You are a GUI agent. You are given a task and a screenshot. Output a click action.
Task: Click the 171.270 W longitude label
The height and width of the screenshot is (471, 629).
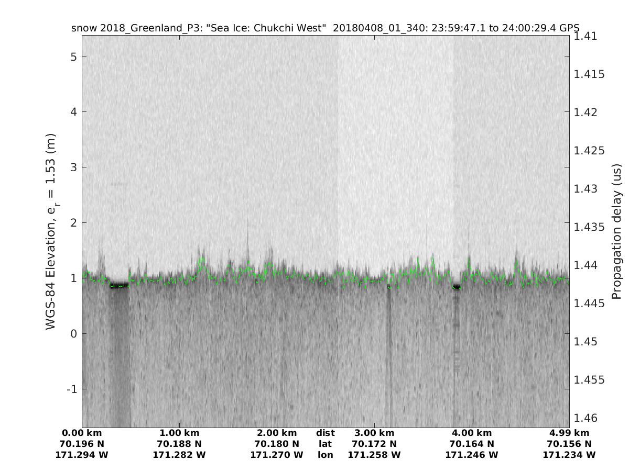pyautogui.click(x=277, y=455)
